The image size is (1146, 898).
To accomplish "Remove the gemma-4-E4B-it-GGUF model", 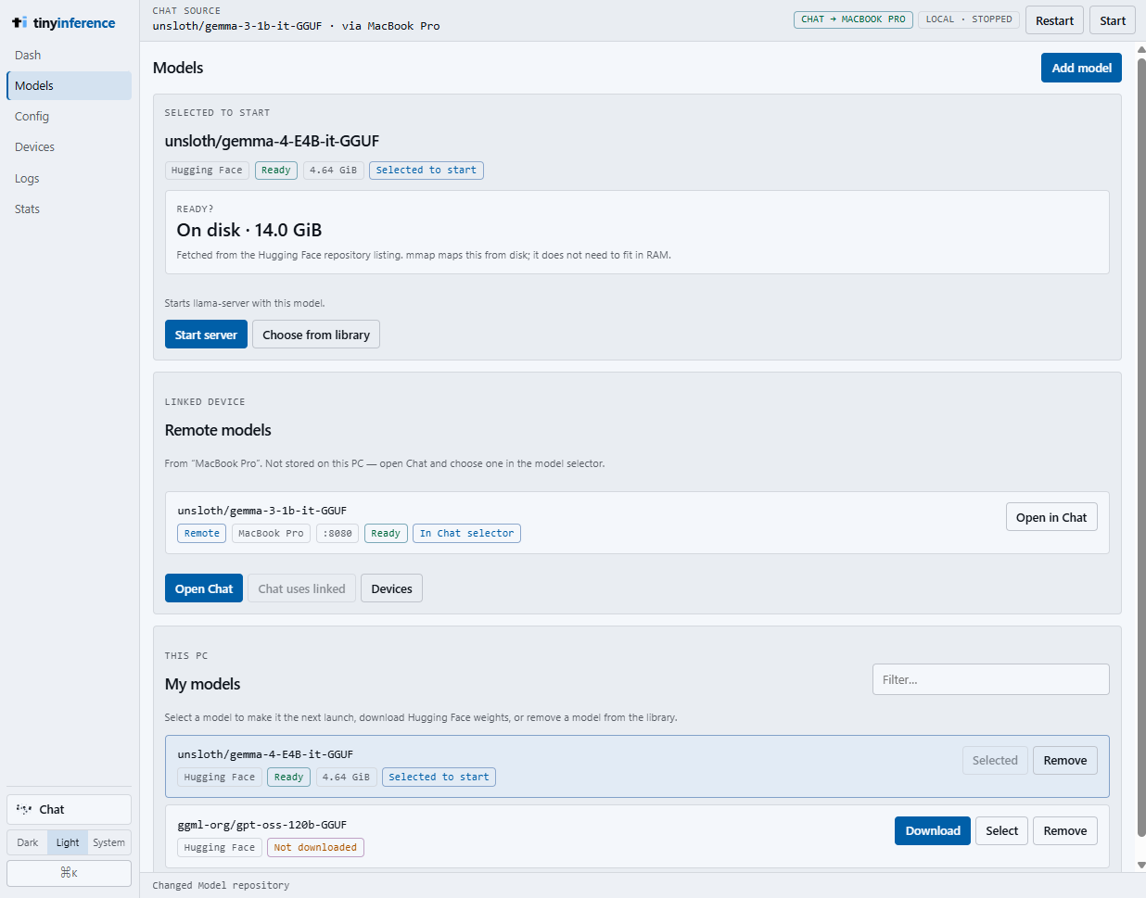I will [1064, 760].
